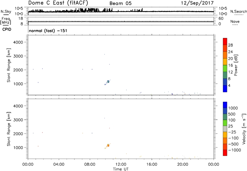247x171 pixels.
Task: Click the 'Time UT' axis title
Action: pos(121,169)
